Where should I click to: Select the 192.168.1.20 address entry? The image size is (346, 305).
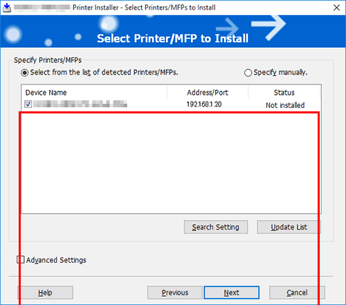click(204, 104)
